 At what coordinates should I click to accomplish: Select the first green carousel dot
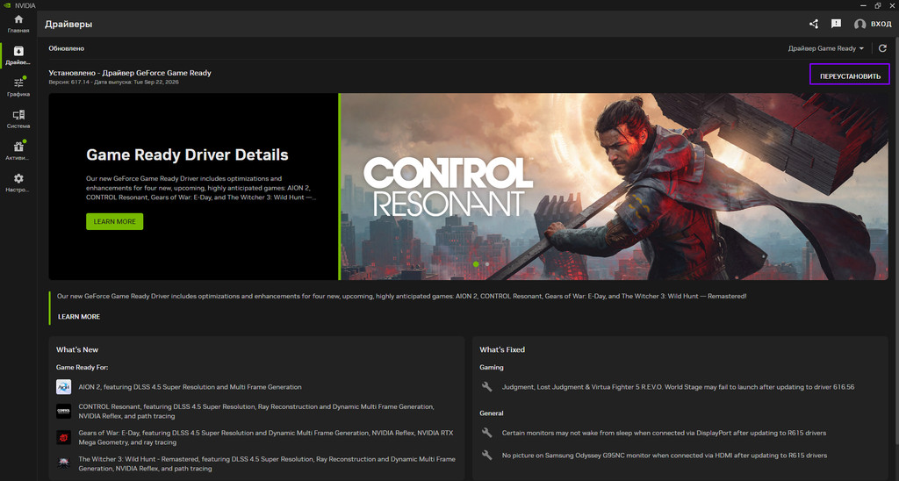tap(476, 264)
